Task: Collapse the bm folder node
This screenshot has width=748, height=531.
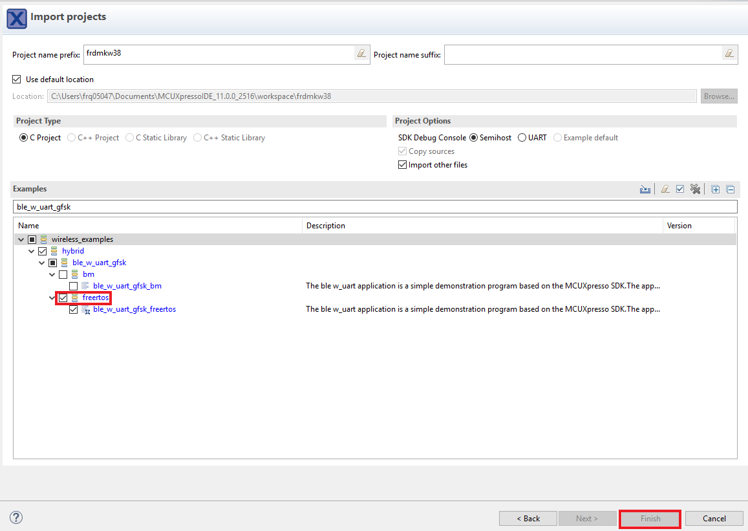Action: click(52, 274)
